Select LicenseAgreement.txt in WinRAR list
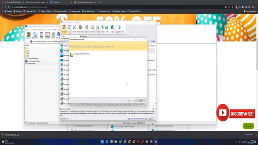The height and width of the screenshot is (145, 258). [32, 58]
